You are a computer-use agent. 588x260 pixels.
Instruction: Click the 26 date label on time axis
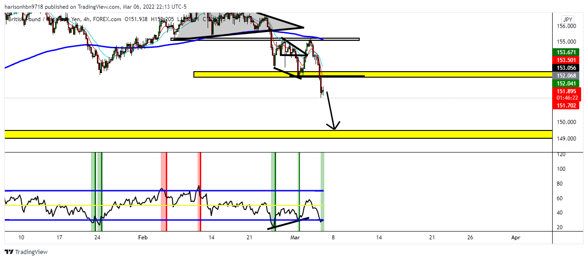pyautogui.click(x=470, y=237)
